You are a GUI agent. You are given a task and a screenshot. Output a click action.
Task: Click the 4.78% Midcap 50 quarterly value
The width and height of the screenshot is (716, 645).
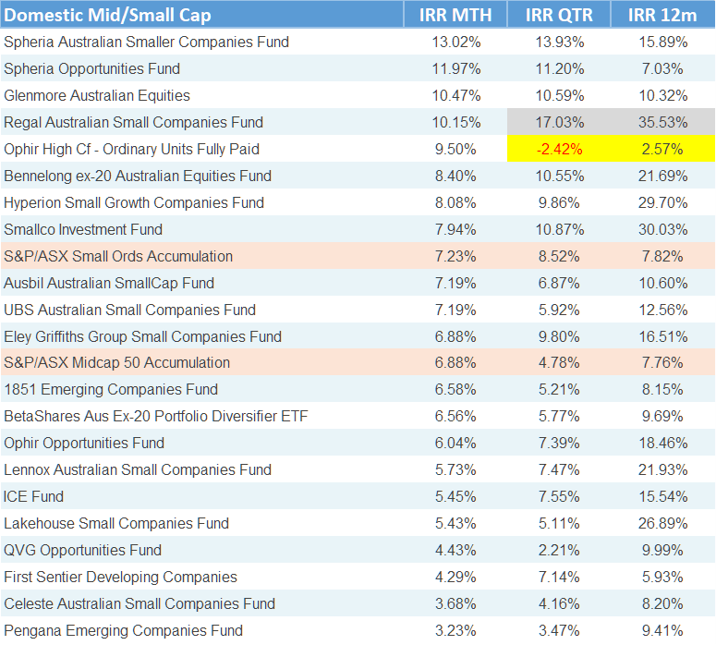[559, 363]
